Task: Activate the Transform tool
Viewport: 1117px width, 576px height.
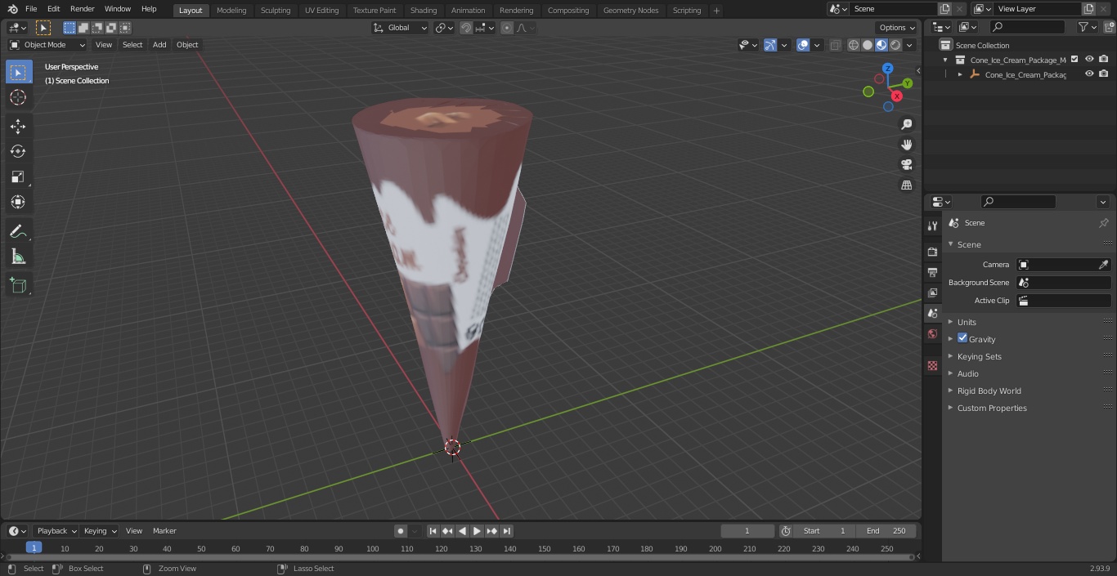Action: 18,202
